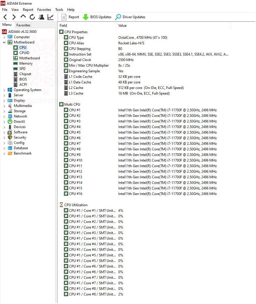Image resolution: width=256 pixels, height=304 pixels.
Task: Select the BIOS item icon
Action: (x=16, y=79)
